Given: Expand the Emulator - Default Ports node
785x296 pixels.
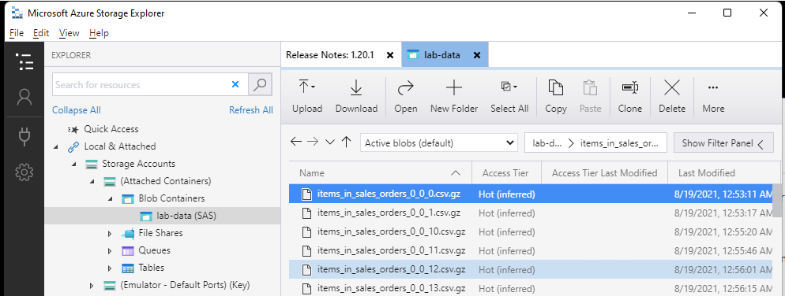Looking at the screenshot, I should [92, 286].
